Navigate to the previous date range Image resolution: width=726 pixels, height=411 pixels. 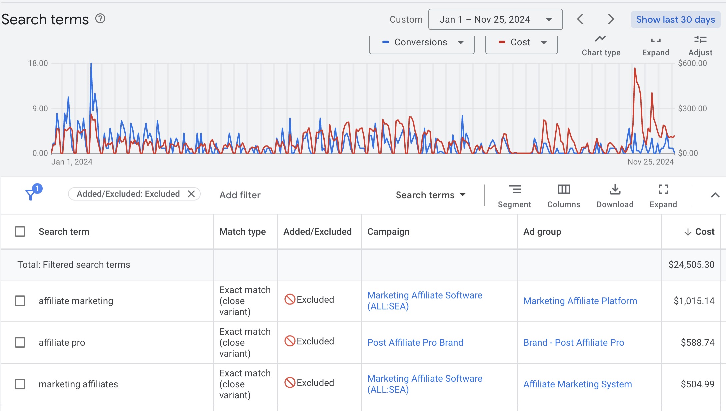(x=580, y=19)
